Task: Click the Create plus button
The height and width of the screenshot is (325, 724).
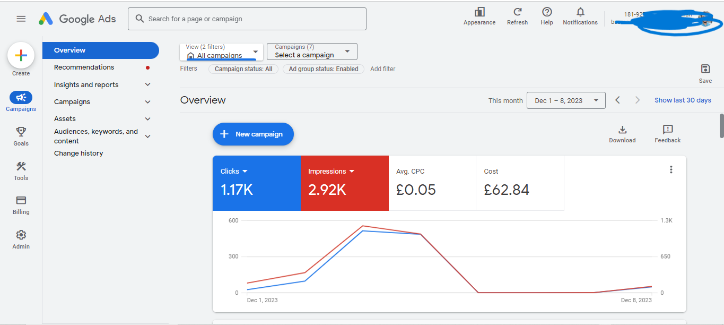Action: 21,56
